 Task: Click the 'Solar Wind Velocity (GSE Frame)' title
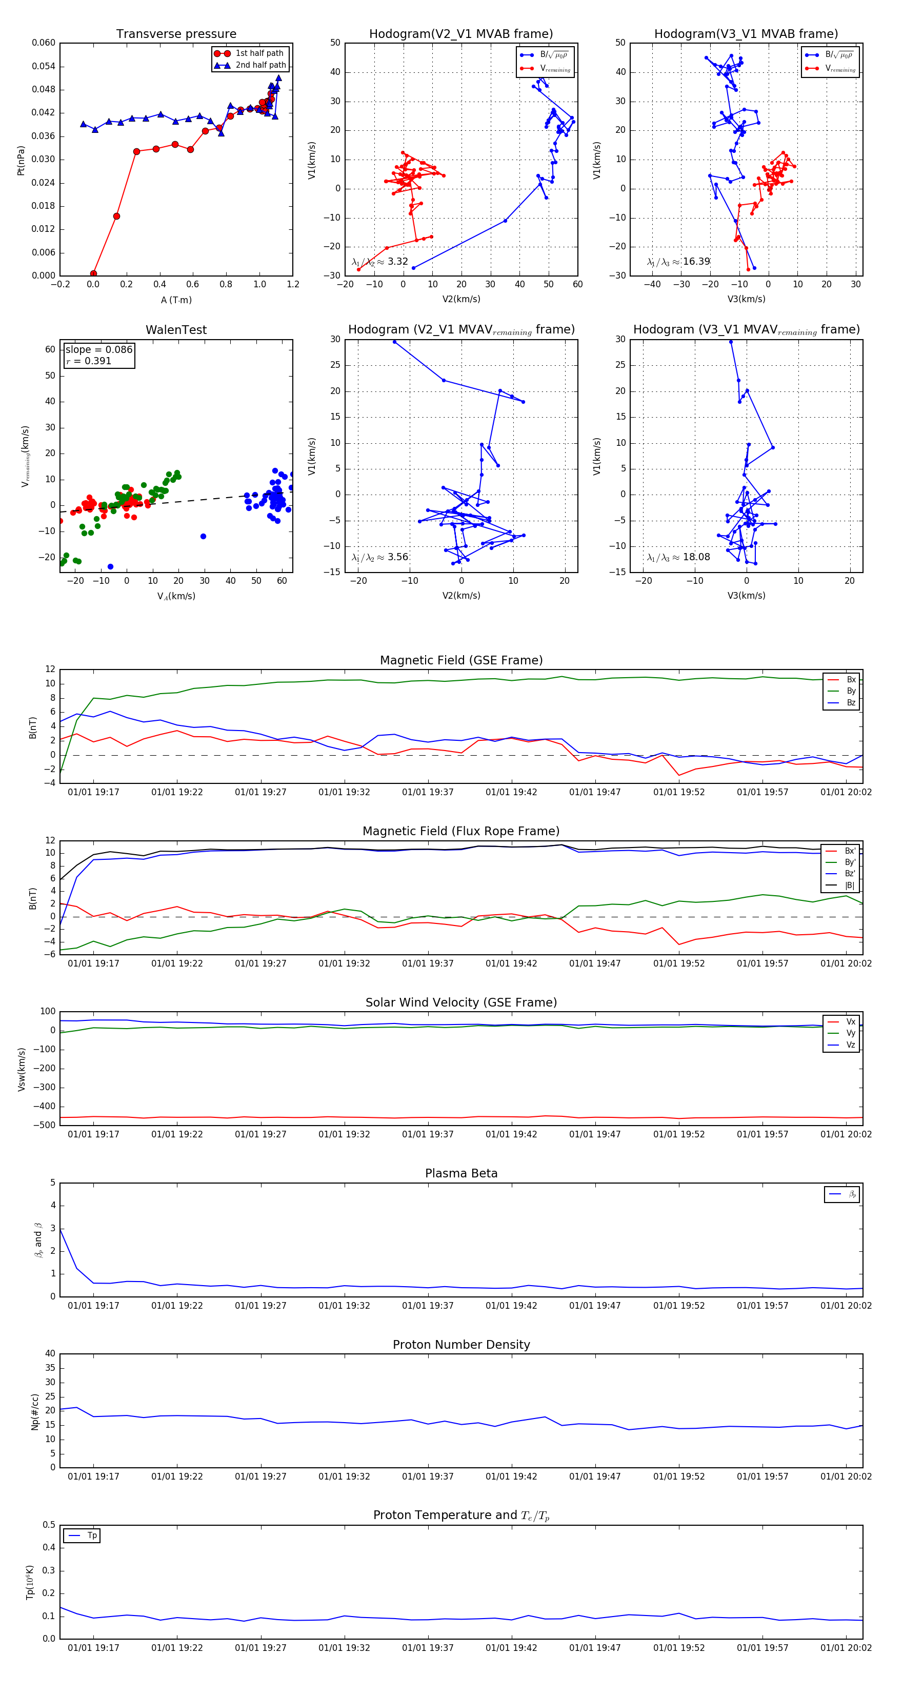pos(461,1002)
